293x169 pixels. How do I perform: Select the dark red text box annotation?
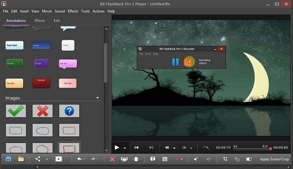click(41, 83)
